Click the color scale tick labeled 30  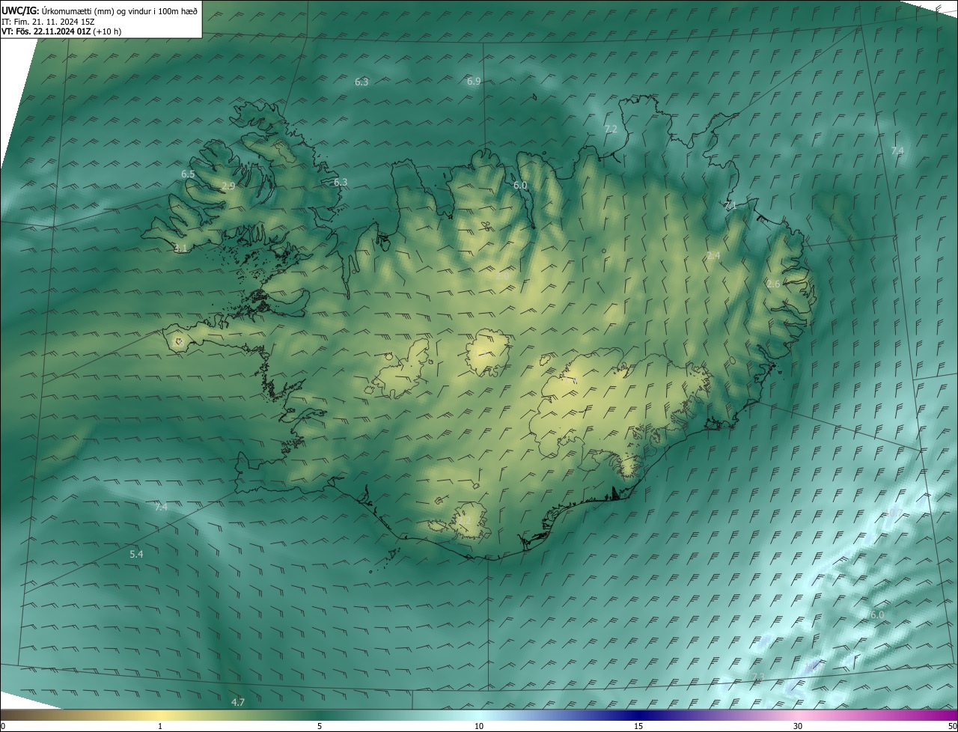pos(798,726)
